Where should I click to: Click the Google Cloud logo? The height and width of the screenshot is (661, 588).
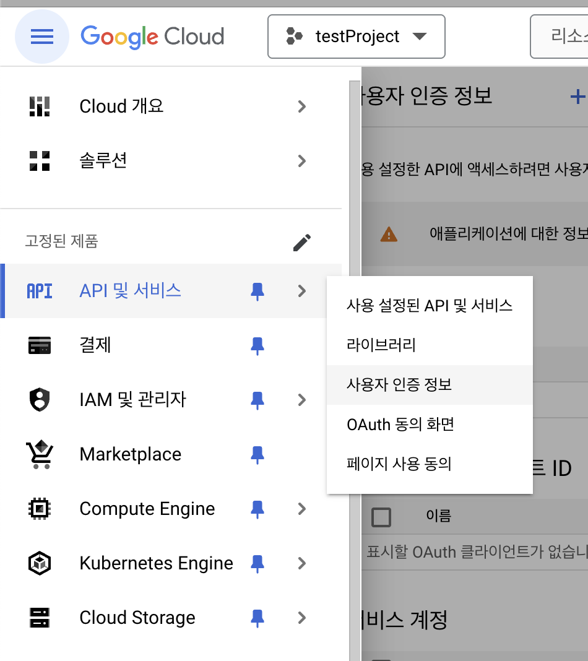(152, 37)
